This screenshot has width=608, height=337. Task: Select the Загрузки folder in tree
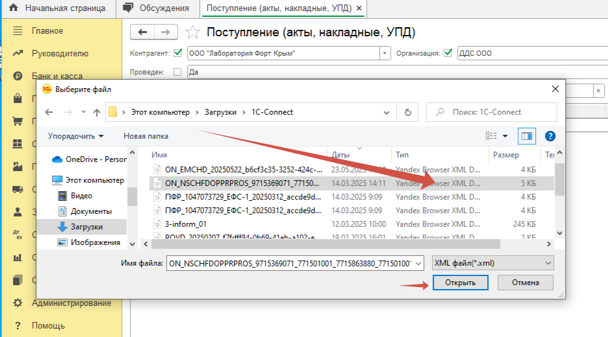point(86,227)
